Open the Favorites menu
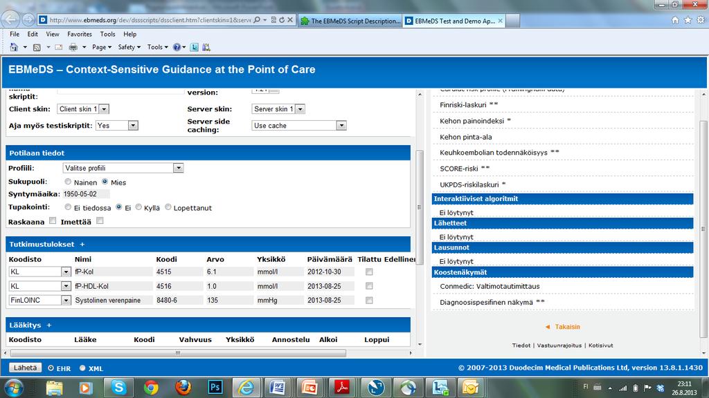709x398 pixels. pos(80,35)
